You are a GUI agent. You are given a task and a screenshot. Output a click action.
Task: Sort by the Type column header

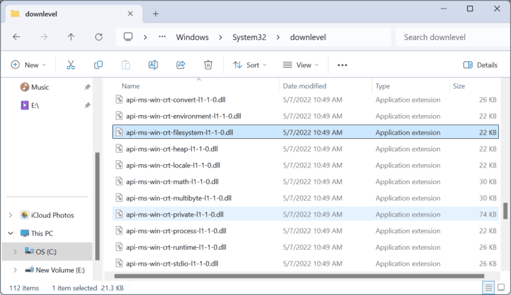pos(383,86)
